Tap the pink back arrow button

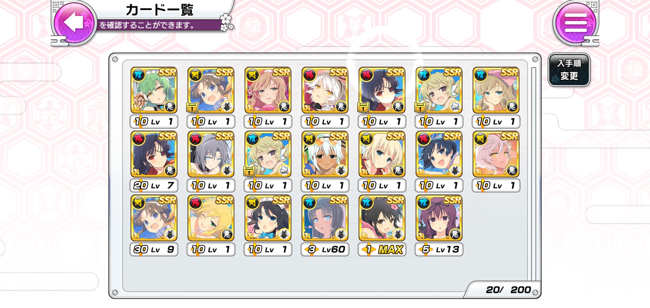pos(74,22)
